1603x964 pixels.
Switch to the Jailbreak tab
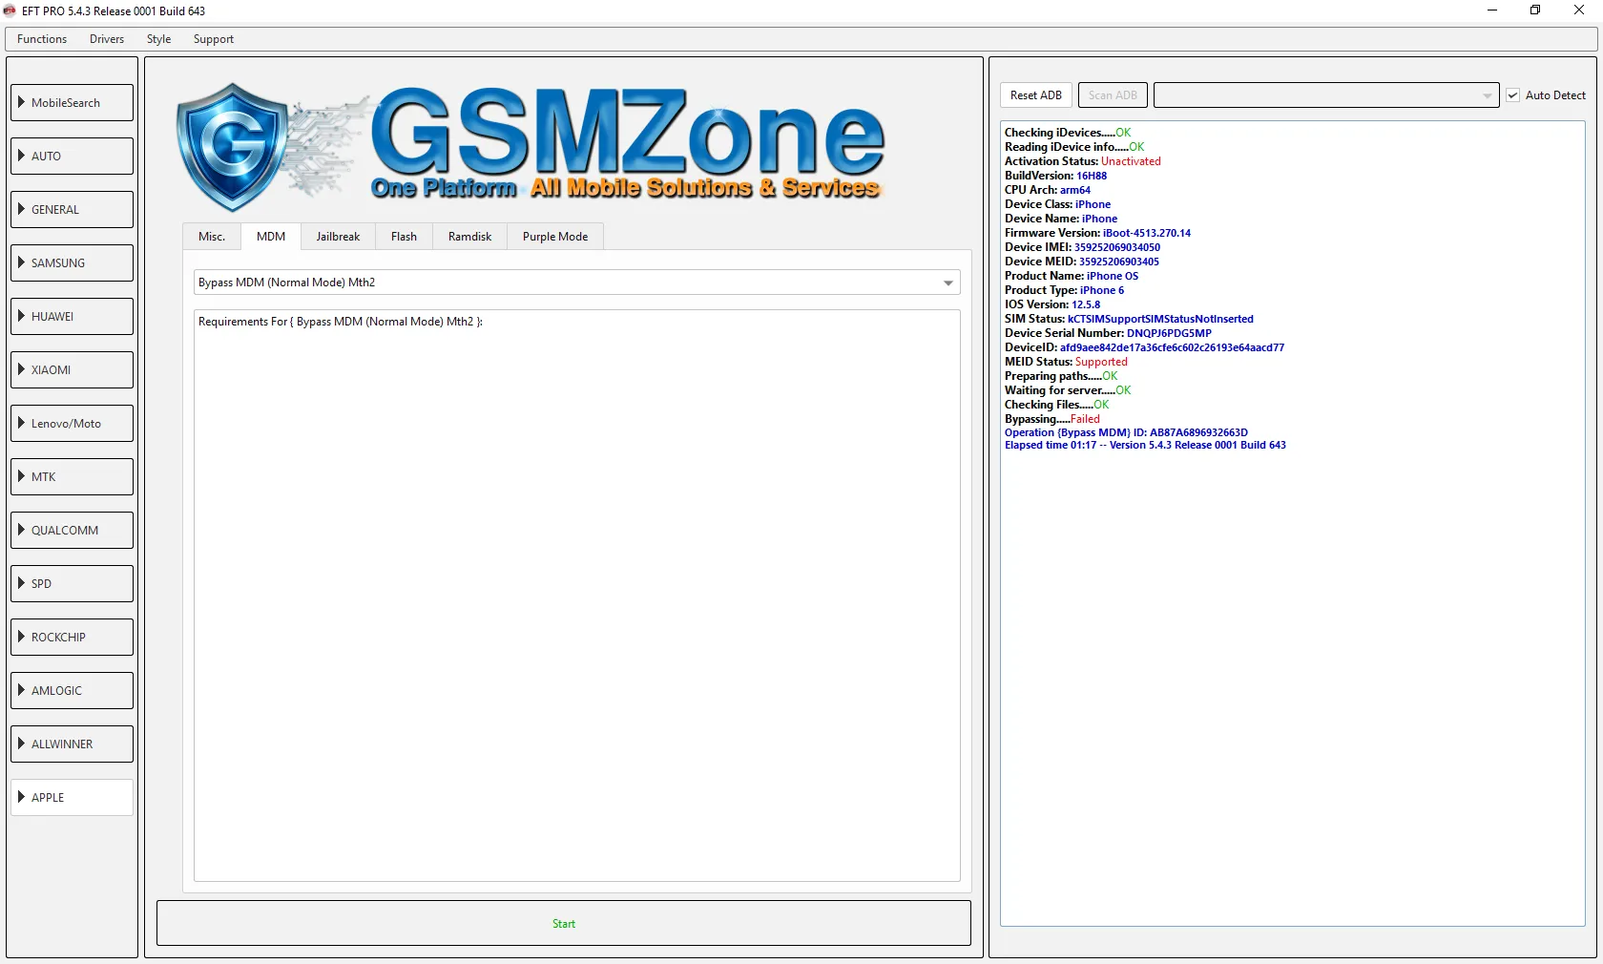[x=338, y=237]
